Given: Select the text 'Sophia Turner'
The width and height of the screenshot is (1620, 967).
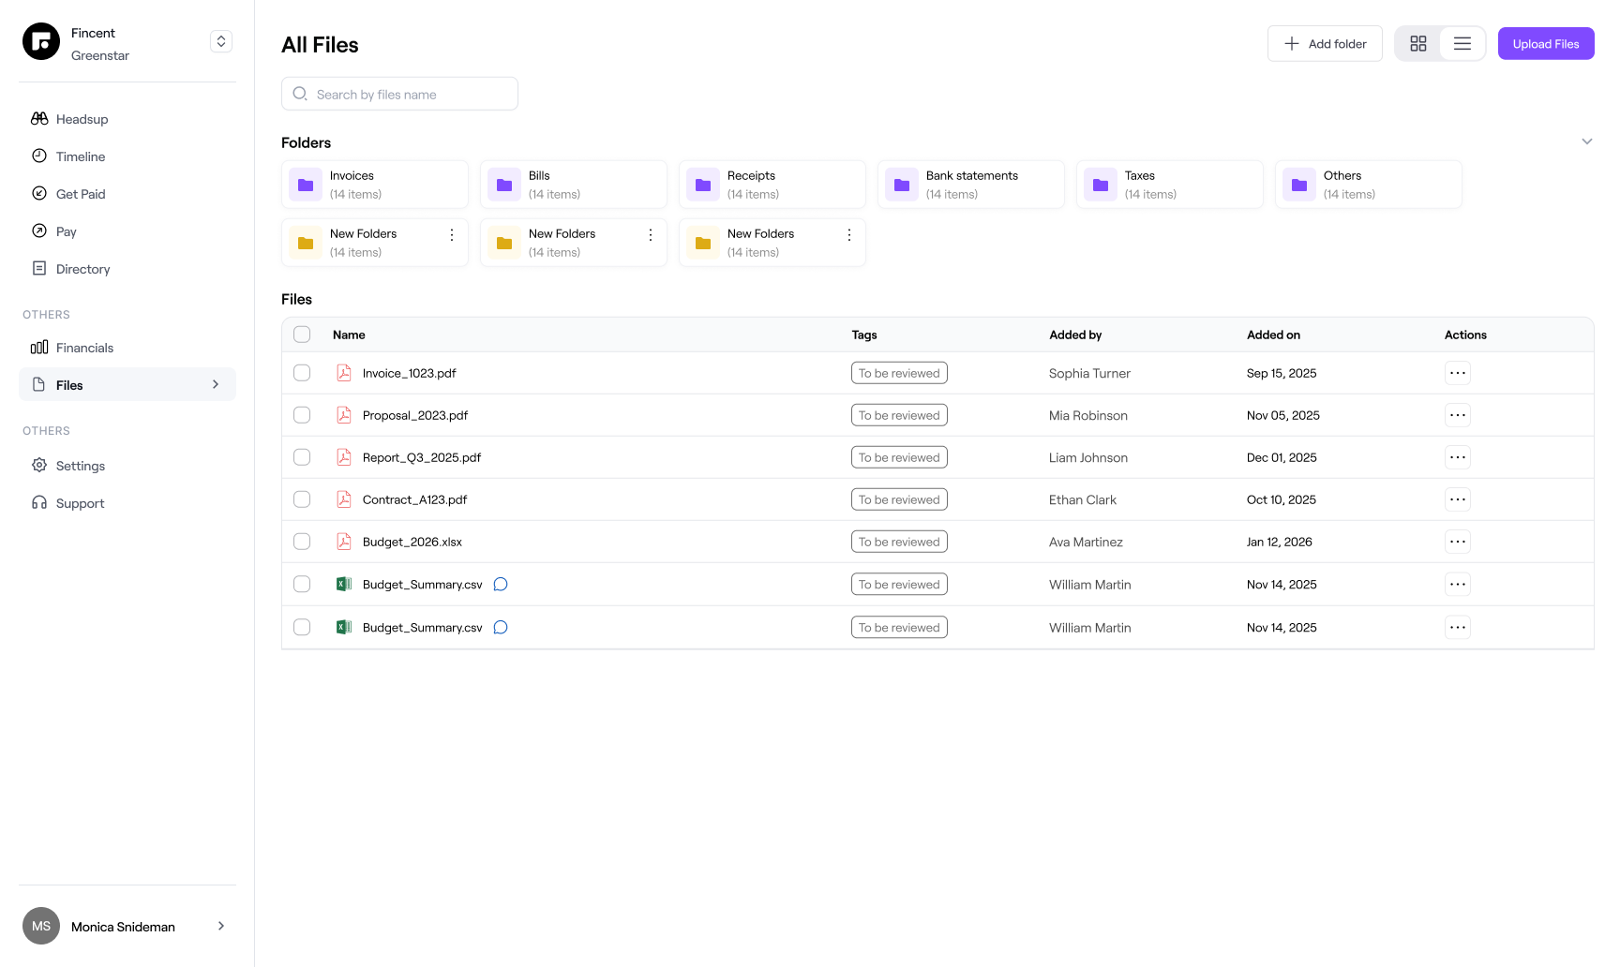Looking at the screenshot, I should [1089, 373].
